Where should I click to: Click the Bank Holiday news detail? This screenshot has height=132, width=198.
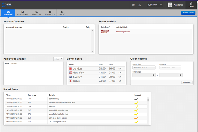(x=54, y=99)
